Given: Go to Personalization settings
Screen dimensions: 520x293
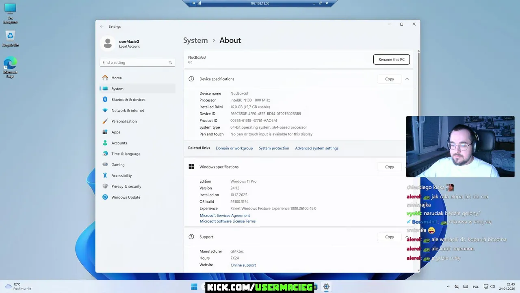Looking at the screenshot, I should pos(124,121).
